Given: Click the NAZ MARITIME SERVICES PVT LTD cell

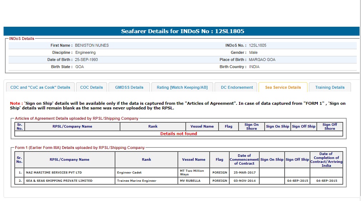Looking at the screenshot, I should point(54,172).
